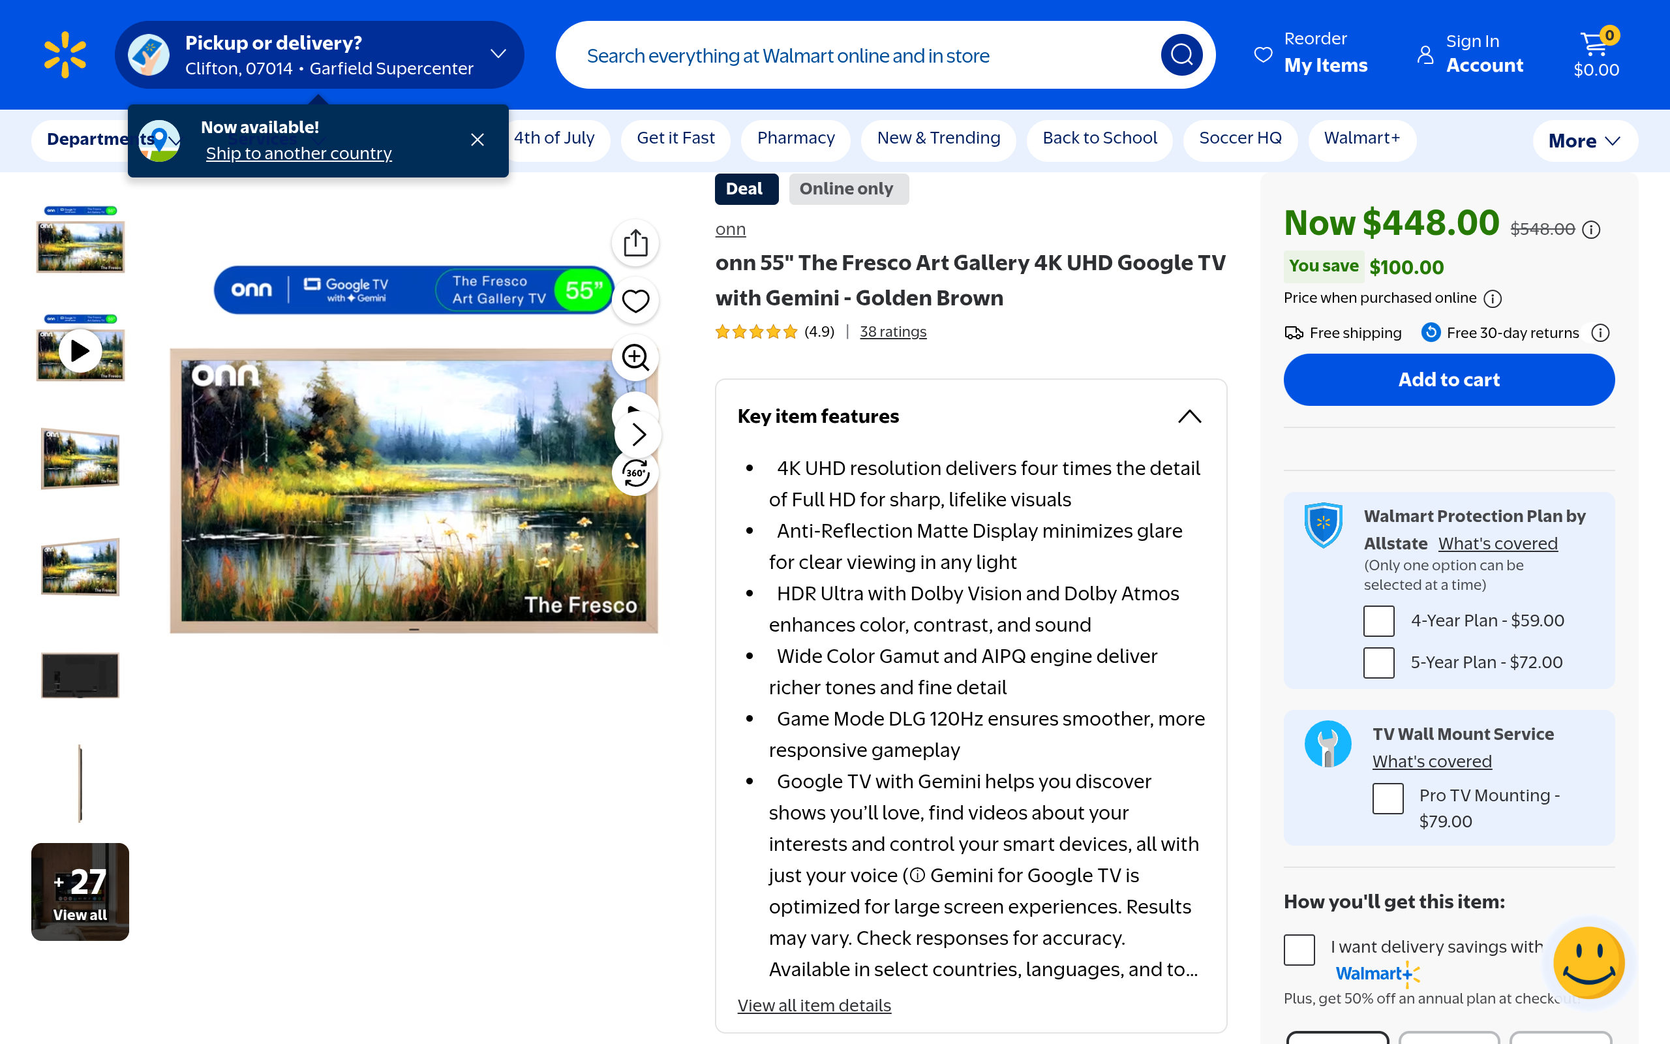Open the Departments dropdown menu
The width and height of the screenshot is (1670, 1044).
click(x=86, y=140)
